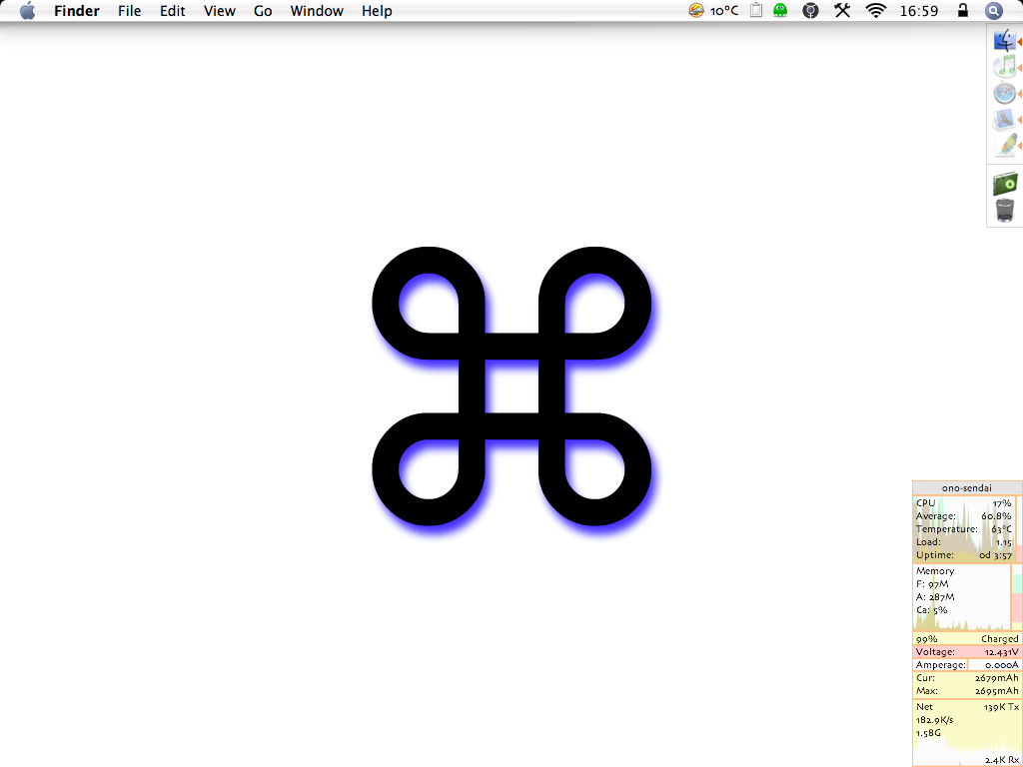Click the 182.9K/s network rate
The image size is (1023, 767).
pyautogui.click(x=934, y=720)
